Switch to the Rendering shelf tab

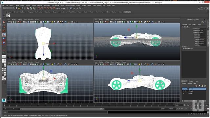pos(64,12)
